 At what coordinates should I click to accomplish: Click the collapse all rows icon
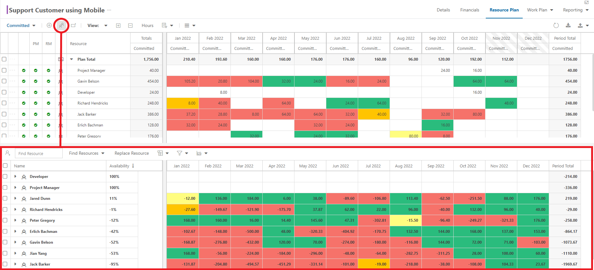pos(130,25)
